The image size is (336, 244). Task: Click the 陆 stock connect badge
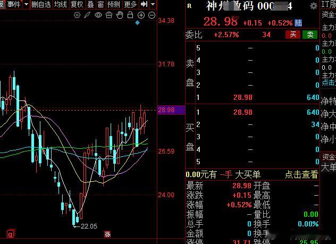coord(298,23)
